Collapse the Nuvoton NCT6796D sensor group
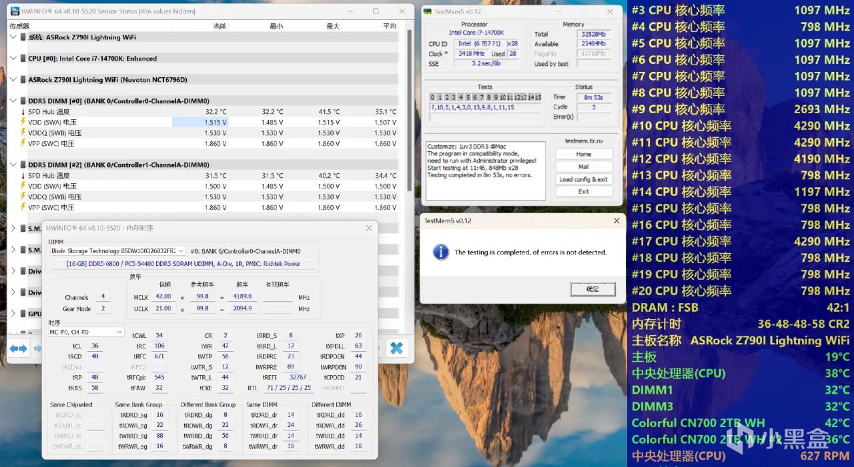 click(x=14, y=80)
